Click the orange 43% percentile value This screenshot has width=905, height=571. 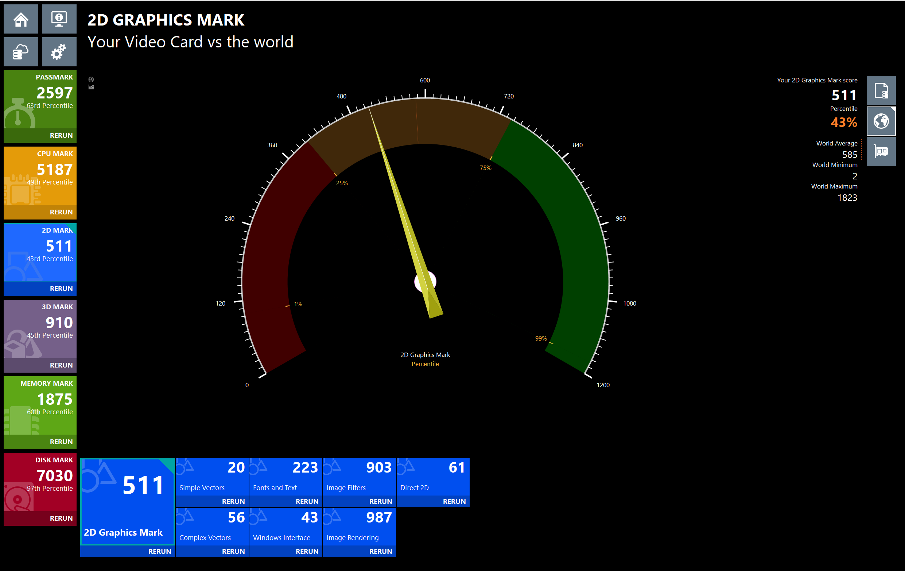click(x=844, y=122)
